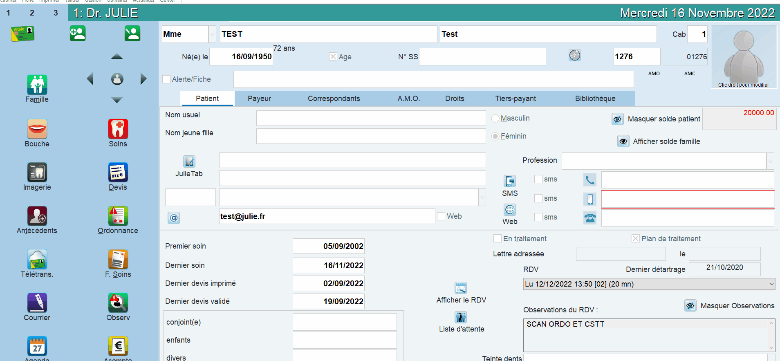Switch to the Correspondants tab
Image resolution: width=780 pixels, height=361 pixels.
click(x=334, y=99)
